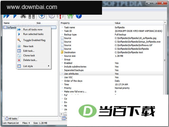Click the horizontal scroll left arrow in properties
The height and width of the screenshot is (127, 169).
coord(61,114)
